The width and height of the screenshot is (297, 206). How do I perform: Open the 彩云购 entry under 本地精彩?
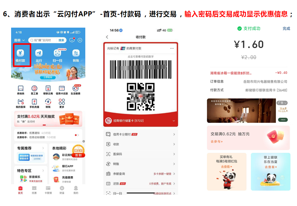tap(65, 156)
